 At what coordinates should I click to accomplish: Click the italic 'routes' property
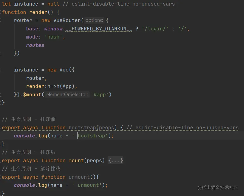point(35,45)
